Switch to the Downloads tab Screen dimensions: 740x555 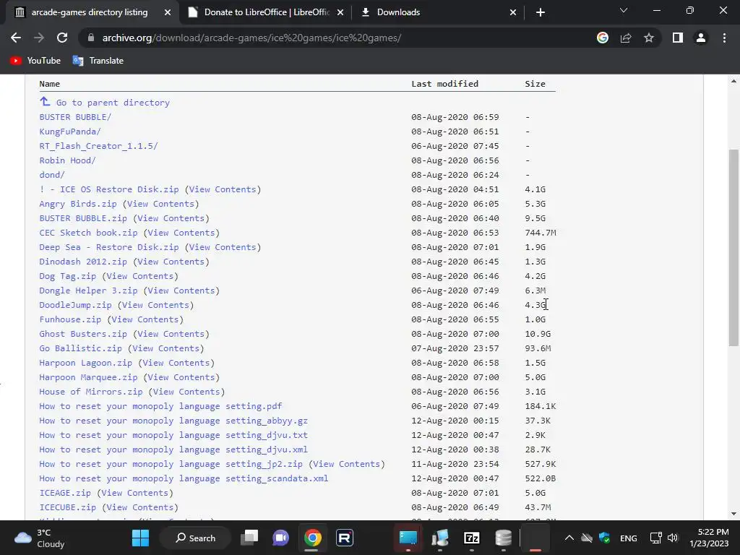coord(437,12)
